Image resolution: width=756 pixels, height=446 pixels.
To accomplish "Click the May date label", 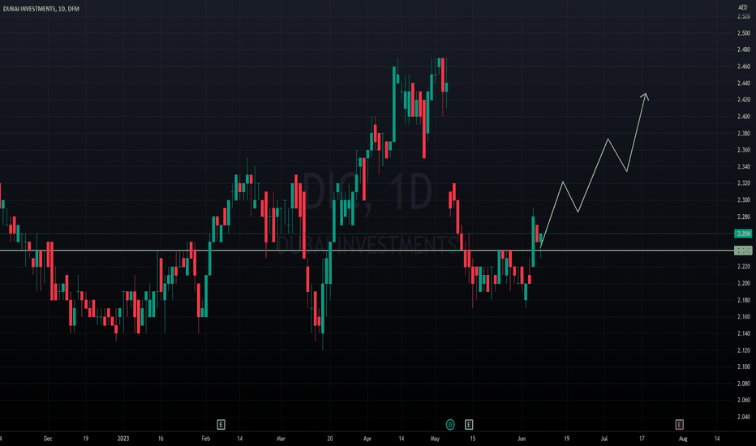I will pos(435,439).
